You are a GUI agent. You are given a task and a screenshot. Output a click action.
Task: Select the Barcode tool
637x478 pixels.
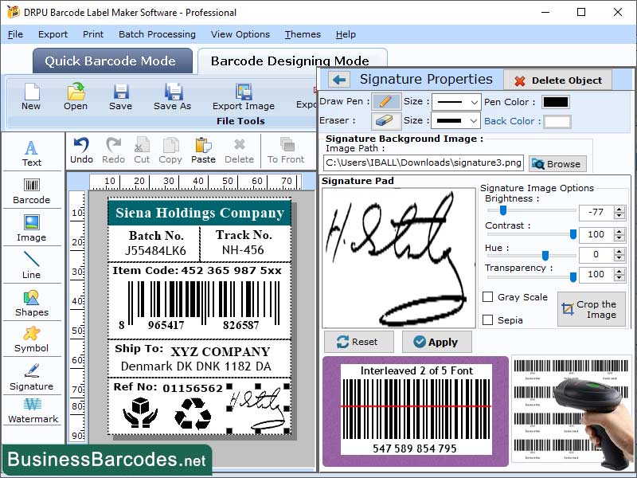(31, 191)
